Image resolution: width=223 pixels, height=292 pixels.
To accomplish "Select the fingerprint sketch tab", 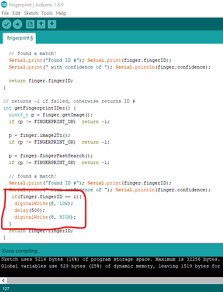I will [x=19, y=38].
